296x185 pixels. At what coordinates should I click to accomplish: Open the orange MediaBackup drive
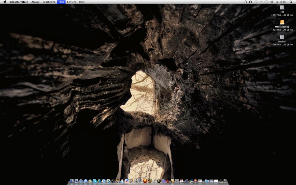pos(282,22)
